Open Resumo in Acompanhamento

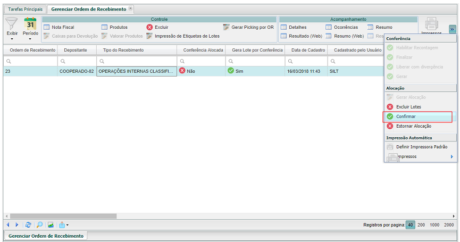coord(380,27)
